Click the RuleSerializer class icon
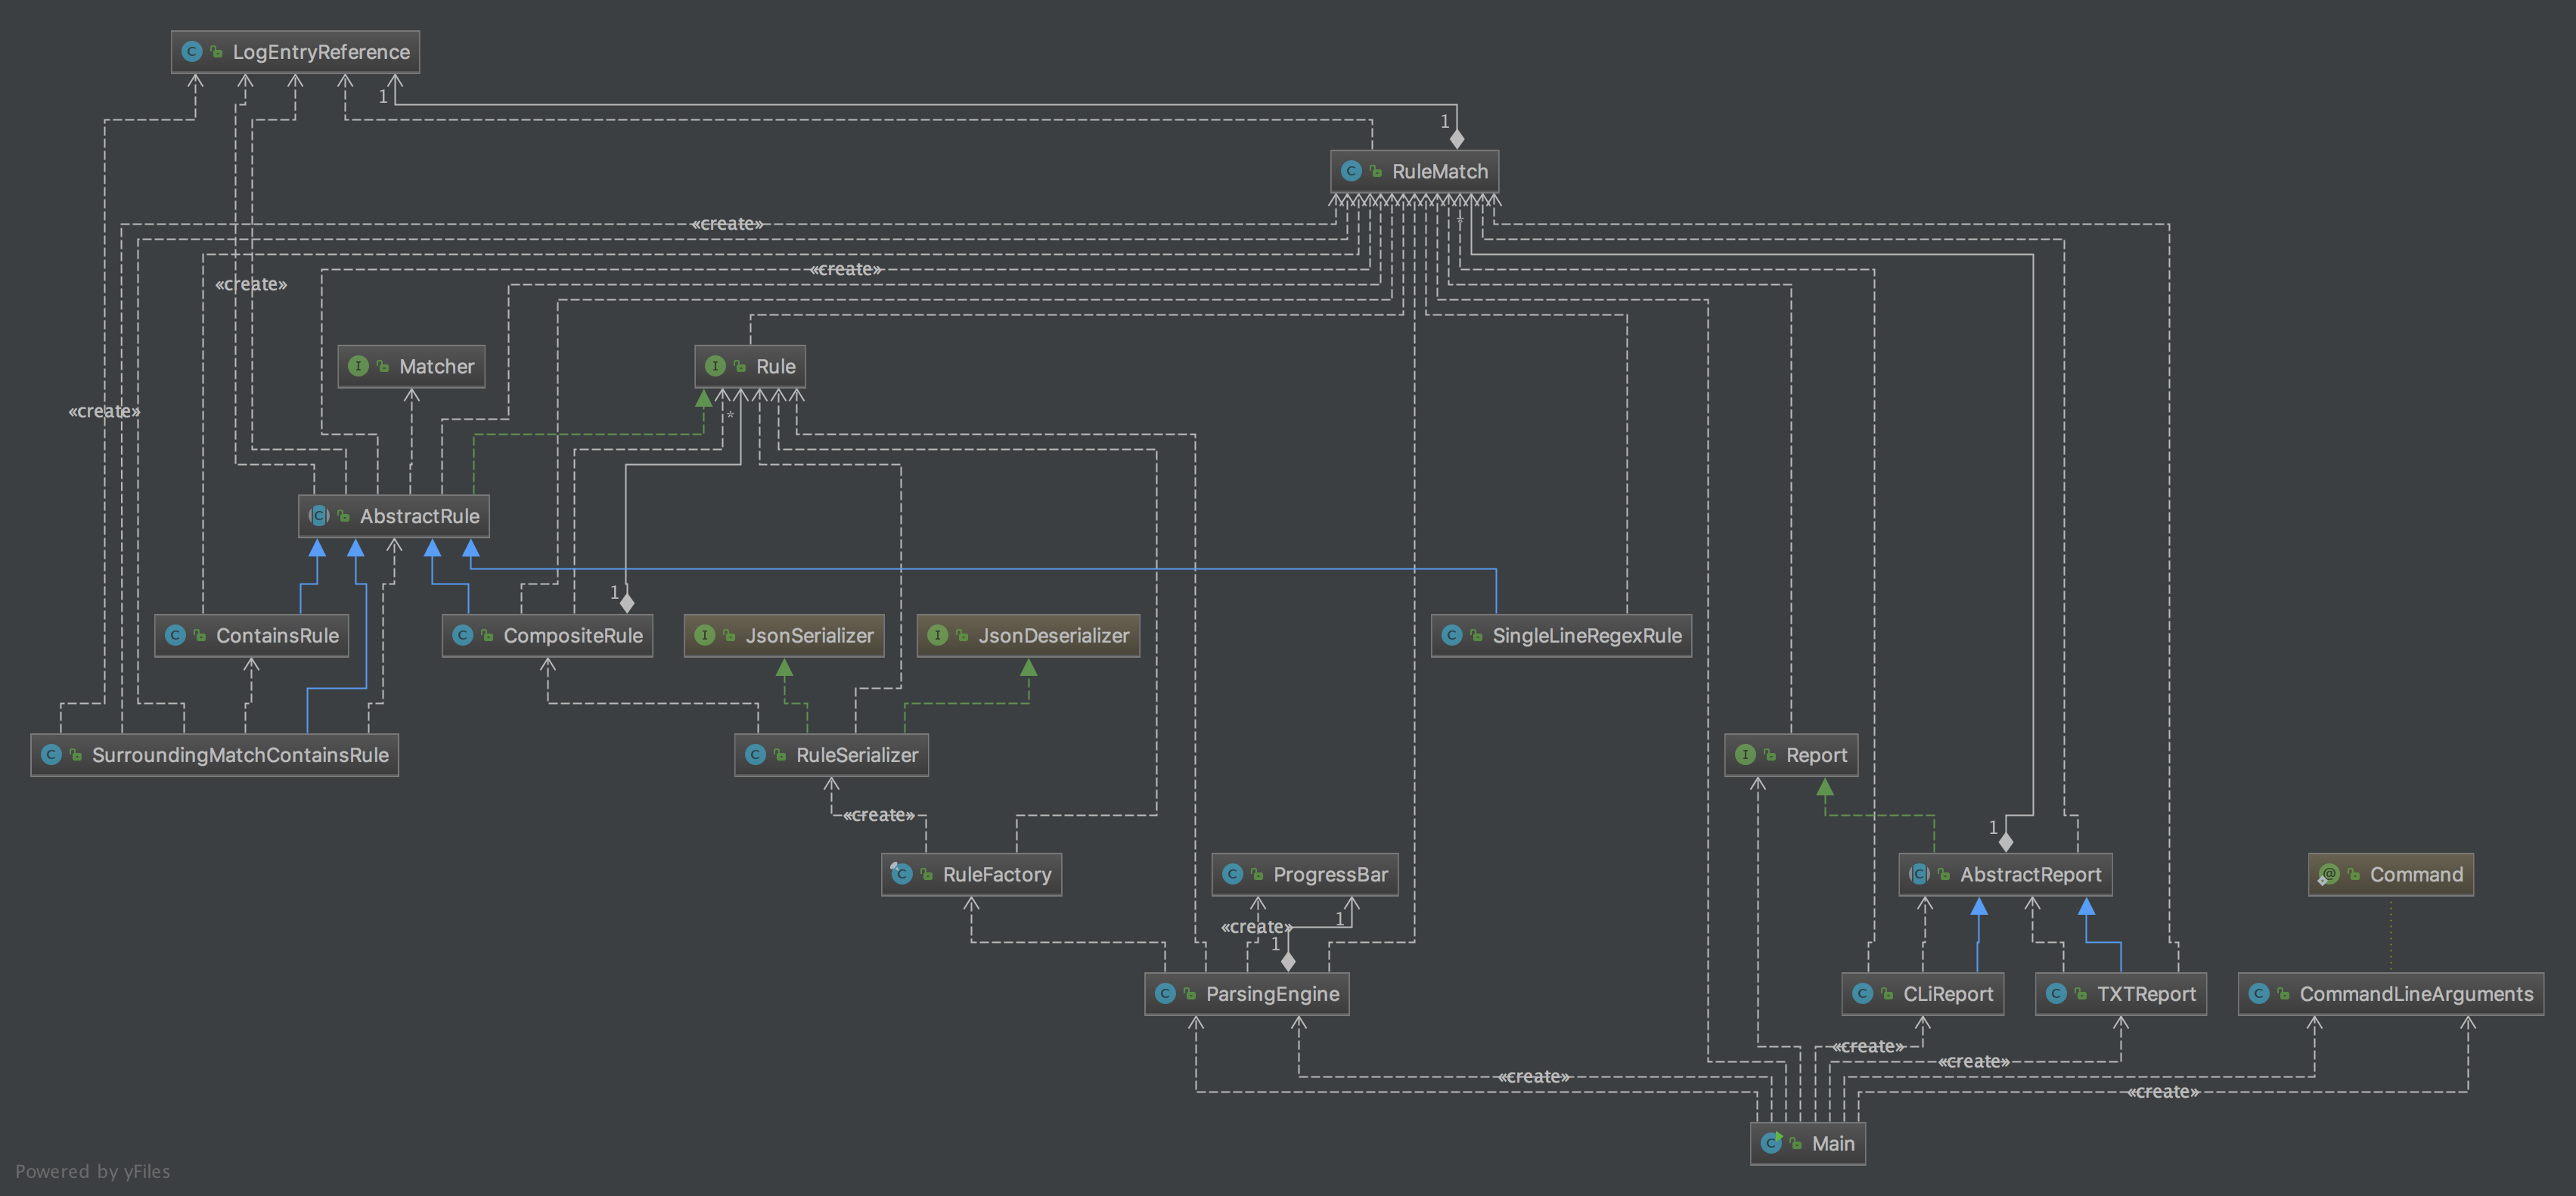Image resolution: width=2576 pixels, height=1196 pixels. pyautogui.click(x=755, y=755)
